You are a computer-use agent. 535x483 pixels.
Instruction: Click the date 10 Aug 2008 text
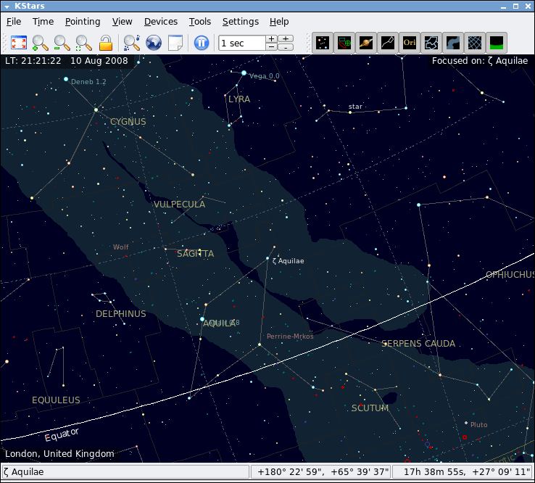pyautogui.click(x=99, y=61)
